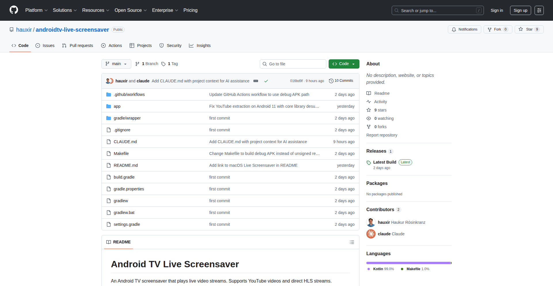Click the Star repository button

click(x=529, y=29)
